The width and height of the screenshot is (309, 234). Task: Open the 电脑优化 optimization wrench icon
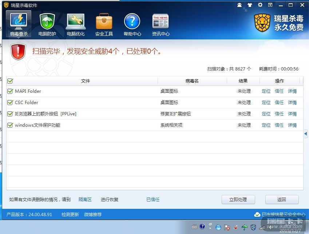tap(75, 24)
